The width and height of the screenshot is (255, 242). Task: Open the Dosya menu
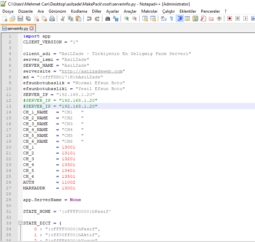point(8,11)
